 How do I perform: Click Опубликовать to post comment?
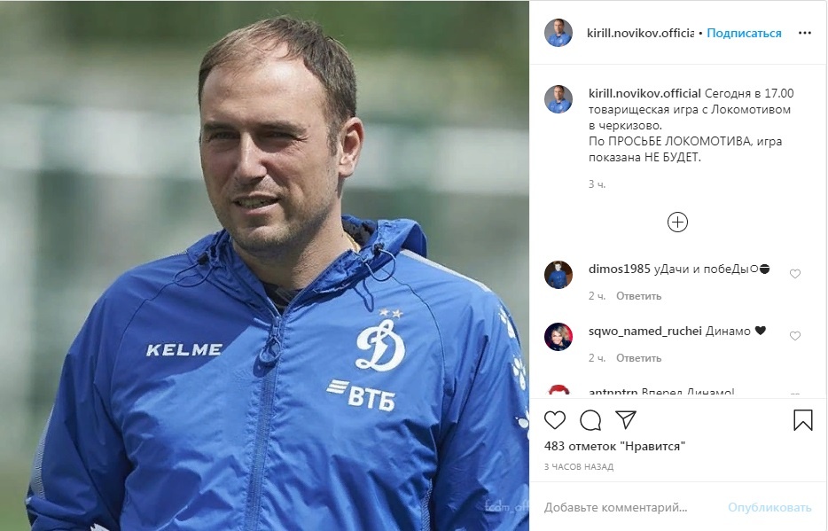[769, 507]
